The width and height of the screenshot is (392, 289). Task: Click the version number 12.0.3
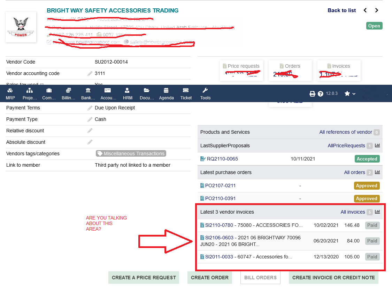(x=332, y=93)
